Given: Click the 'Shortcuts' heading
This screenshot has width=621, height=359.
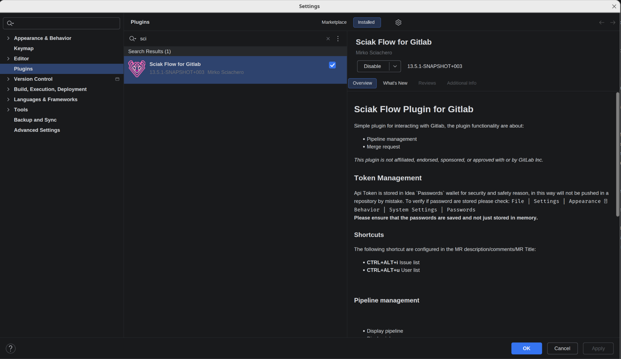Looking at the screenshot, I should click(369, 235).
